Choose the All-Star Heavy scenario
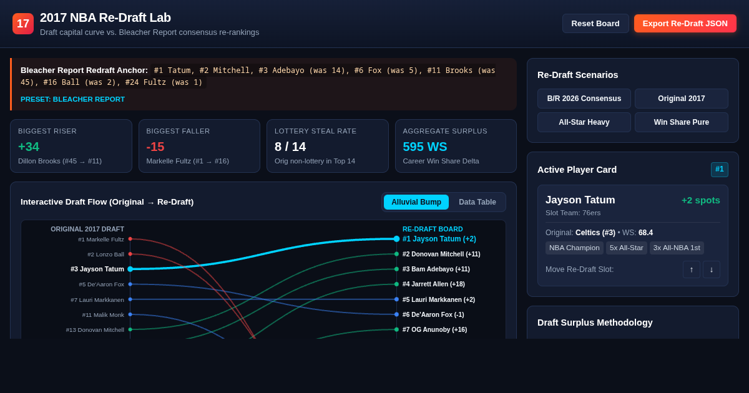 584,122
